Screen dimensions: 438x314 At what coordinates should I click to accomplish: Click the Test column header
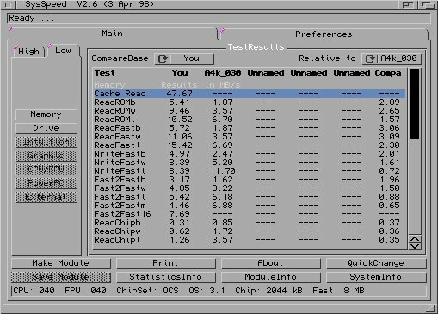click(x=105, y=73)
